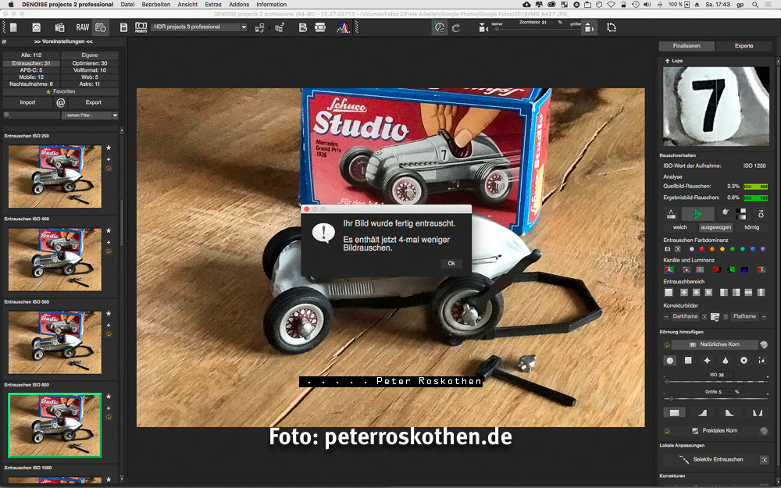Viewport: 781px width, 488px height.
Task: Click the settings-with-gear toolbar icon
Action: 101,27
